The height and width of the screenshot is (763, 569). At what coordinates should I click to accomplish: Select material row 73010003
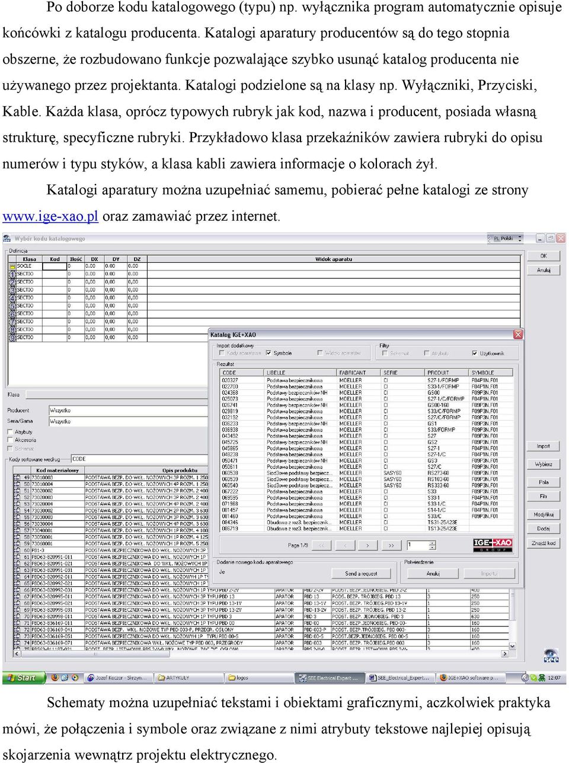click(x=111, y=478)
